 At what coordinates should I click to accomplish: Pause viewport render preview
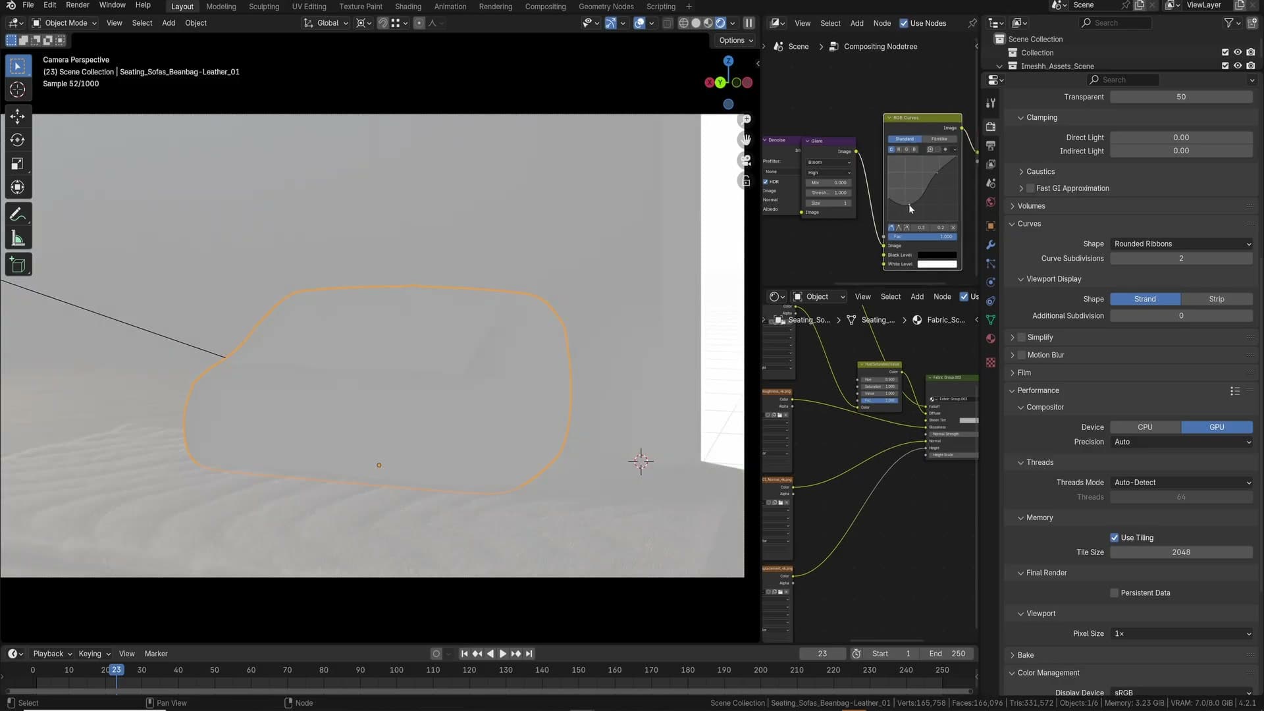point(749,23)
